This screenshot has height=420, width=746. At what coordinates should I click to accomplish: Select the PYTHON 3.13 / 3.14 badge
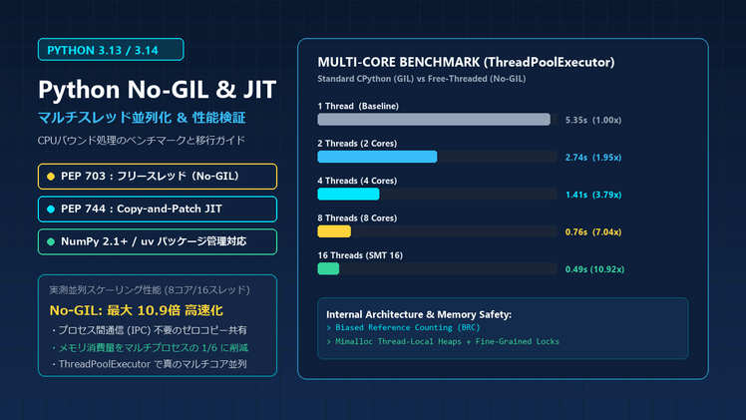(111, 50)
